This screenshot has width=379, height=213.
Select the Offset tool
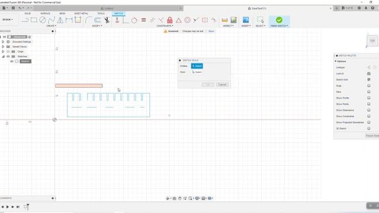[97, 20]
